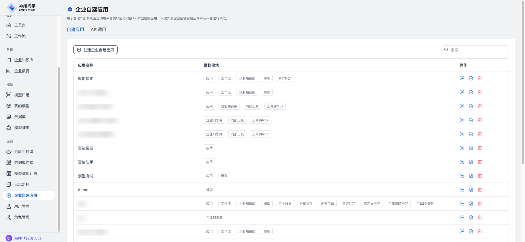Open 企业知识库 in the sidebar
This screenshot has height=242, width=525.
(24, 60)
